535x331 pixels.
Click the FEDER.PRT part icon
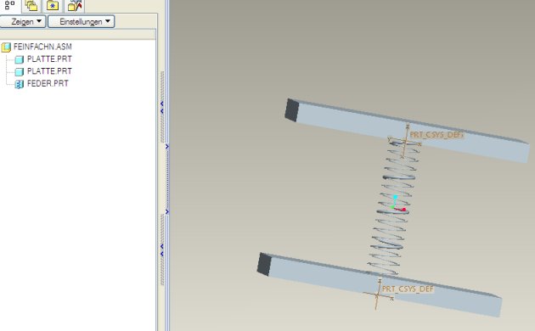pos(19,84)
